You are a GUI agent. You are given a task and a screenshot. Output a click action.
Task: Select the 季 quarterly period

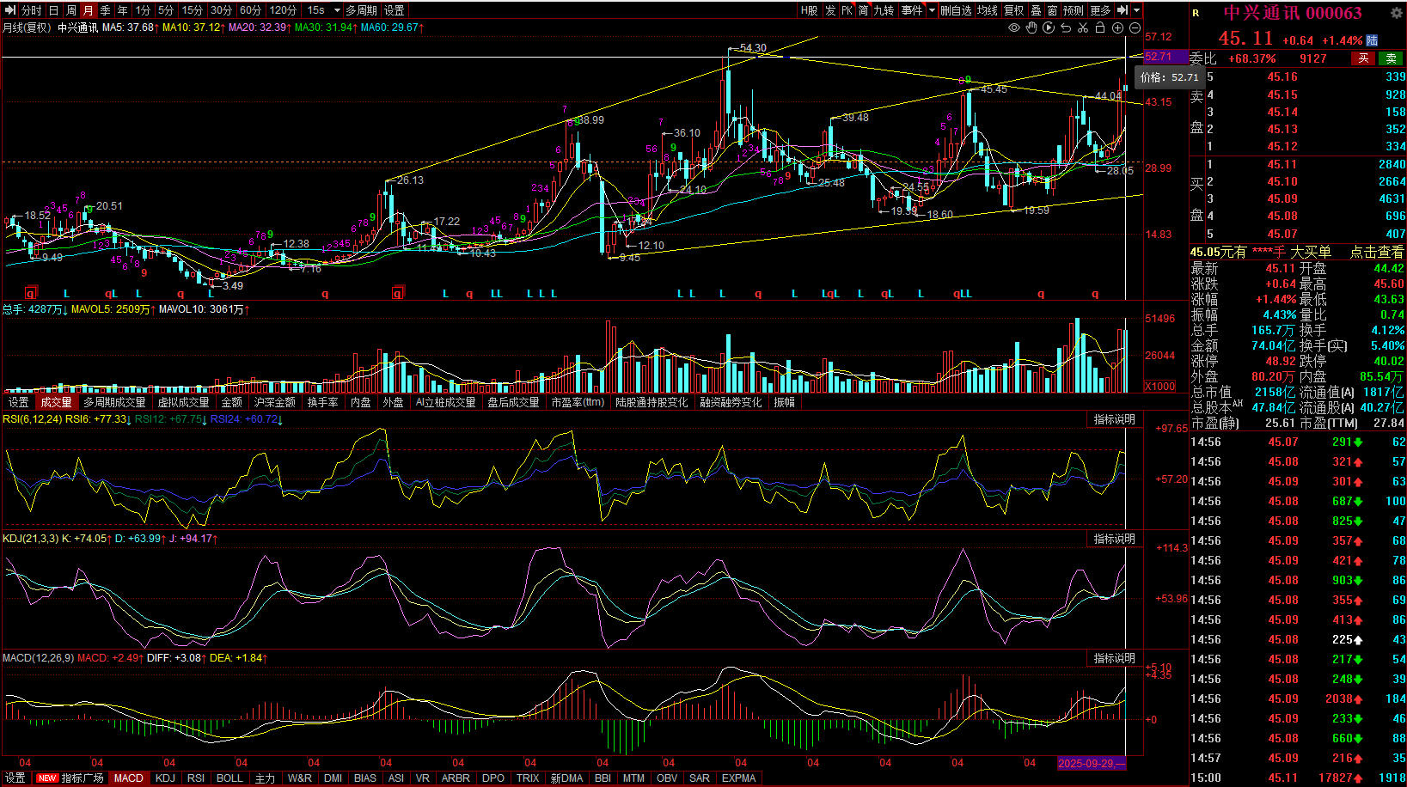[106, 10]
